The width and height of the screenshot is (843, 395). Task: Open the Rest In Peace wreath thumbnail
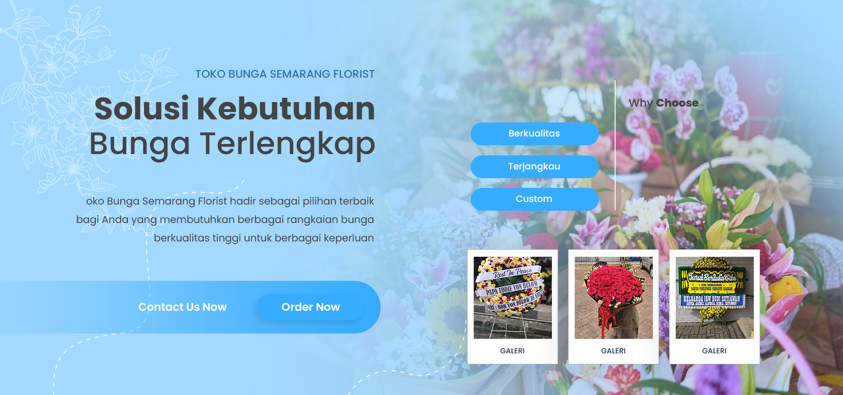(512, 298)
